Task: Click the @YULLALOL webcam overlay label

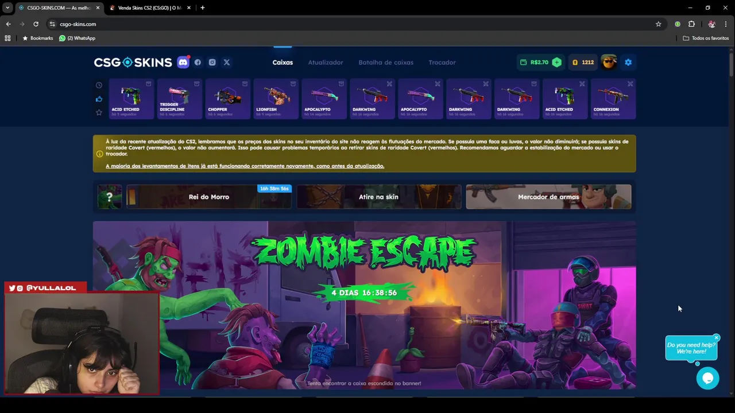Action: 45,288
